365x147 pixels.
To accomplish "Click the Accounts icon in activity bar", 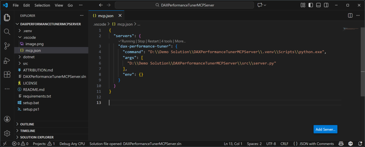I will pyautogui.click(x=7, y=119).
